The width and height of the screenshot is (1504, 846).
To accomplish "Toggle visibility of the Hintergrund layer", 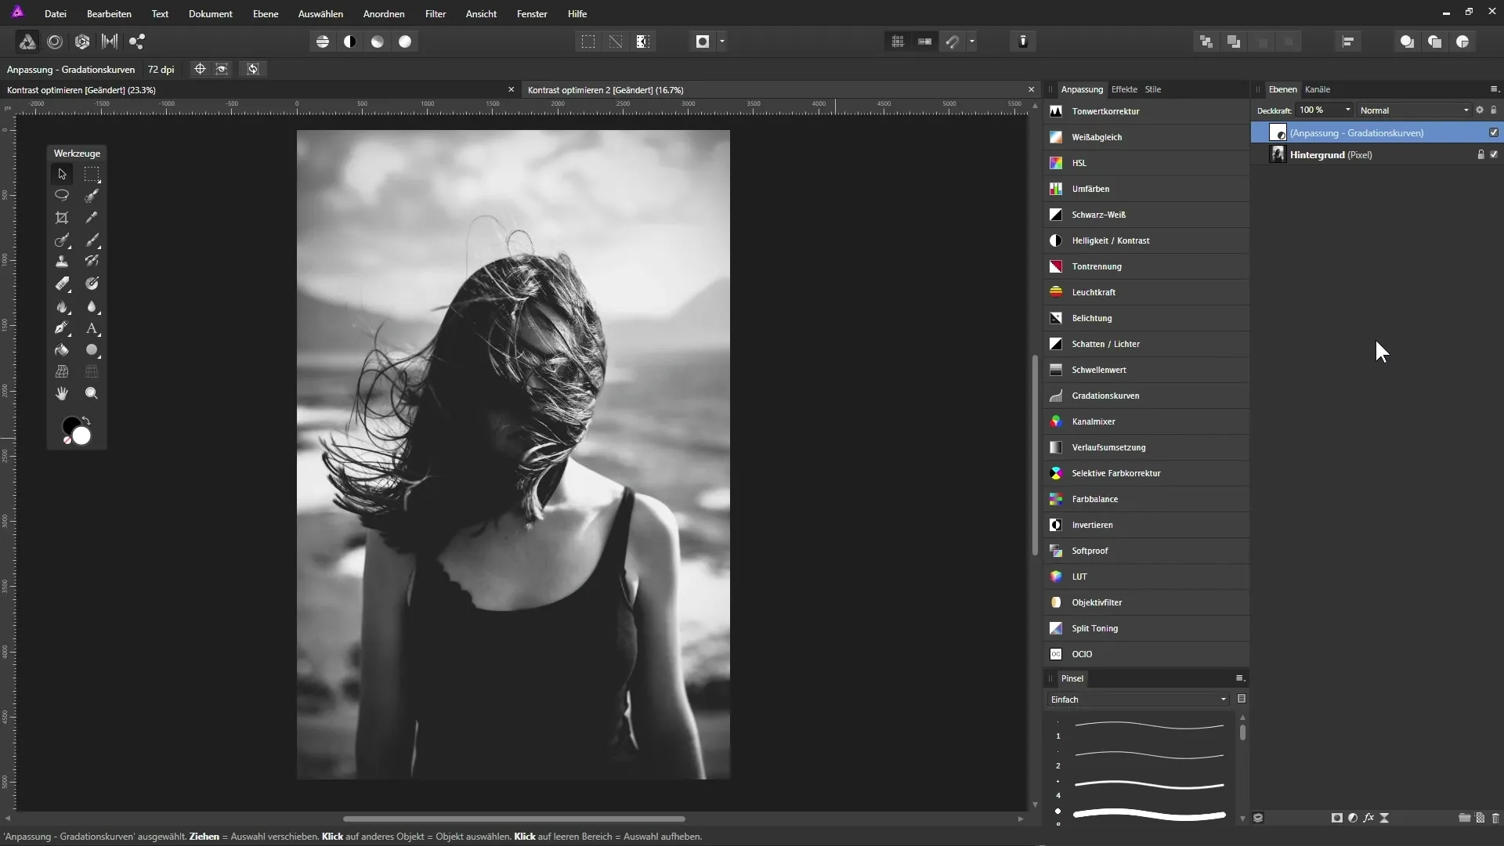I will (1494, 154).
